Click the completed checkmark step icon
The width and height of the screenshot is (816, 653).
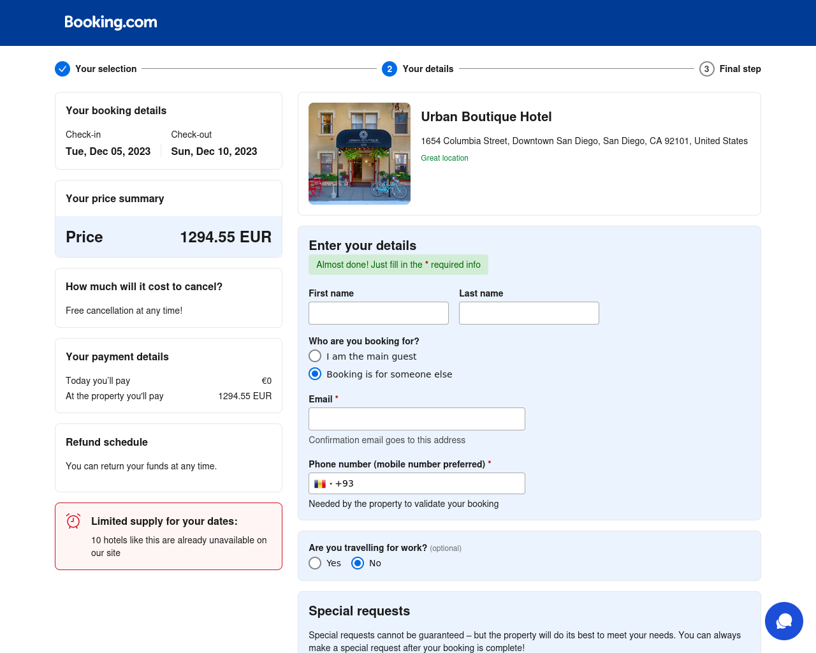(x=62, y=69)
